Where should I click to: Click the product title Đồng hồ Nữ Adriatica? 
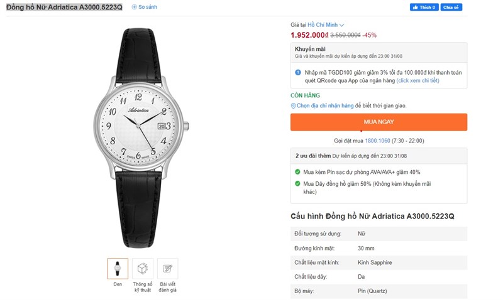pos(64,7)
